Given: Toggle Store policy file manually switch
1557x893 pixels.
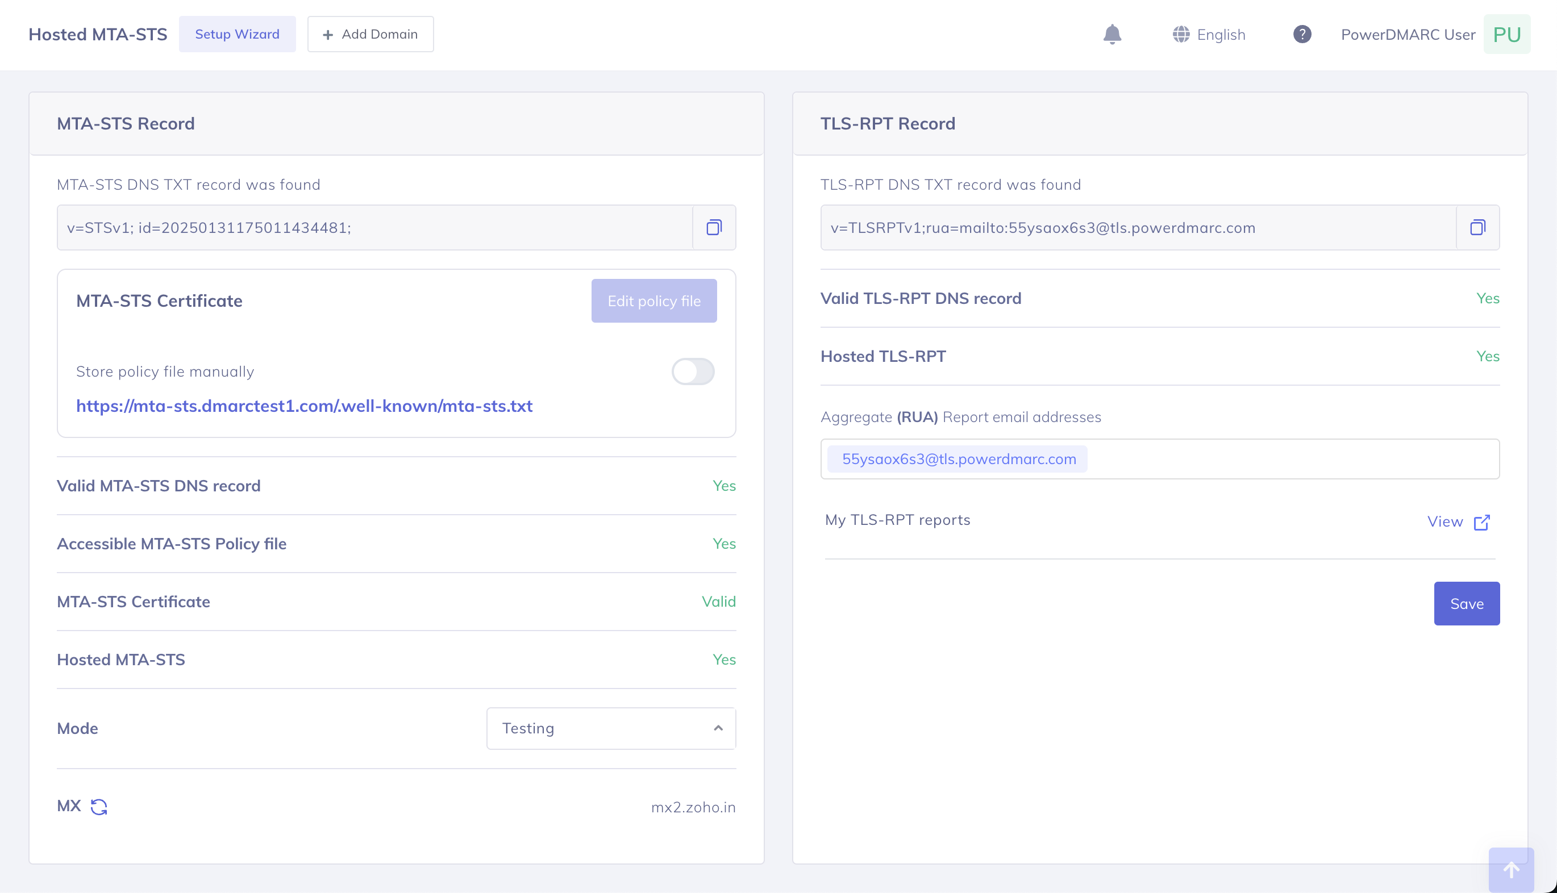Looking at the screenshot, I should tap(693, 372).
